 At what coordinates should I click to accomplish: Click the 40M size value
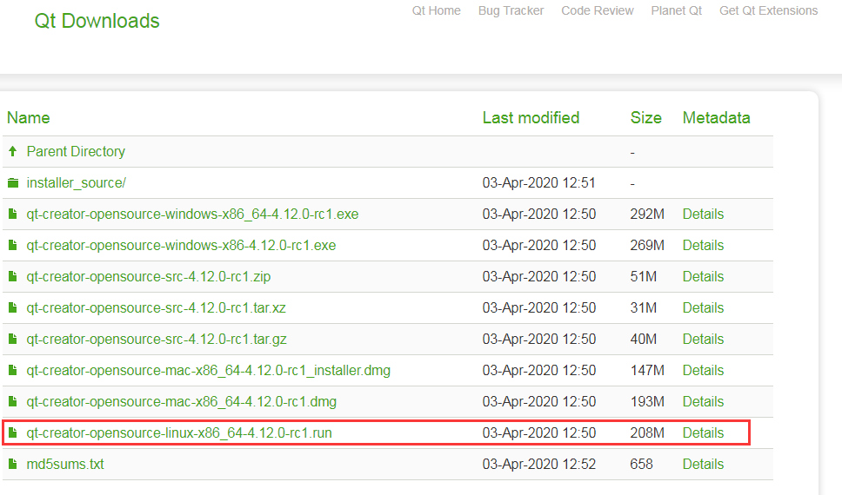click(644, 339)
